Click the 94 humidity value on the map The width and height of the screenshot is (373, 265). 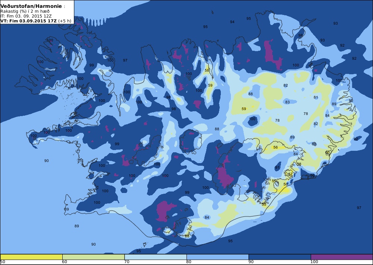click(232, 22)
